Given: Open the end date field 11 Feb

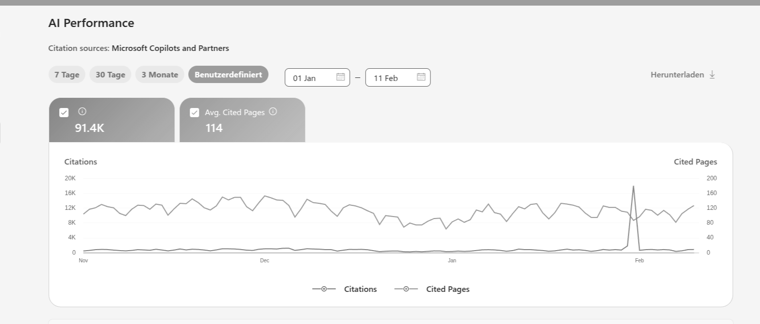Looking at the screenshot, I should (x=398, y=77).
